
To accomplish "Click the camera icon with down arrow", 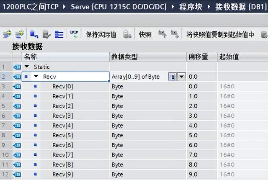I will (175, 34).
